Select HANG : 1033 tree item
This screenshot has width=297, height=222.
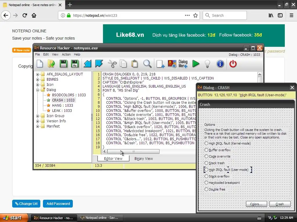tap(63, 105)
